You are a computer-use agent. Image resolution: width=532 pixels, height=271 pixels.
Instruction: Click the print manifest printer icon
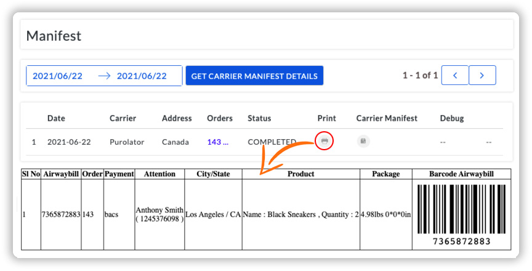(x=324, y=141)
